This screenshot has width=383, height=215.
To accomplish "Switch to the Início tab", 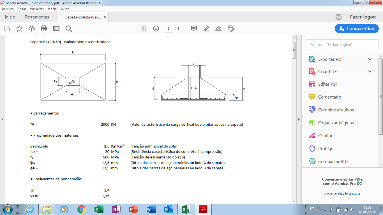I will coord(10,17).
